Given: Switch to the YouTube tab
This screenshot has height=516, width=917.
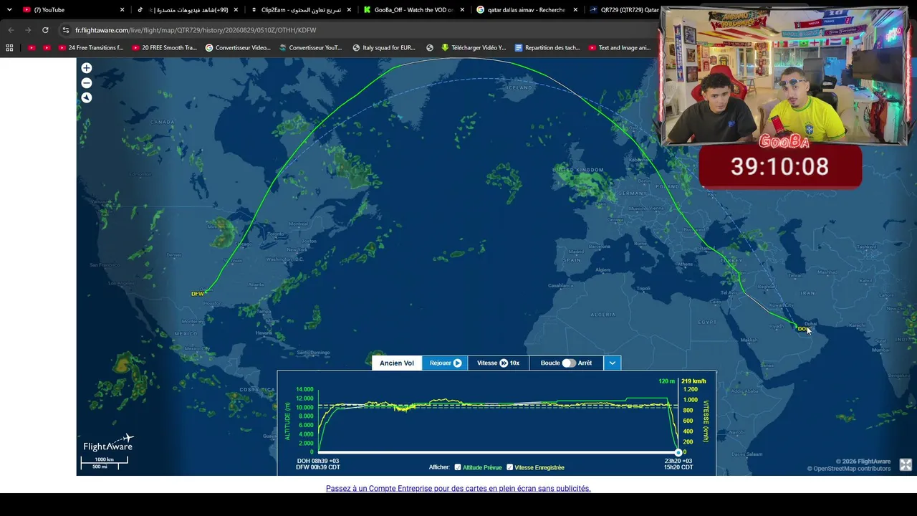Looking at the screenshot, I should [73, 10].
